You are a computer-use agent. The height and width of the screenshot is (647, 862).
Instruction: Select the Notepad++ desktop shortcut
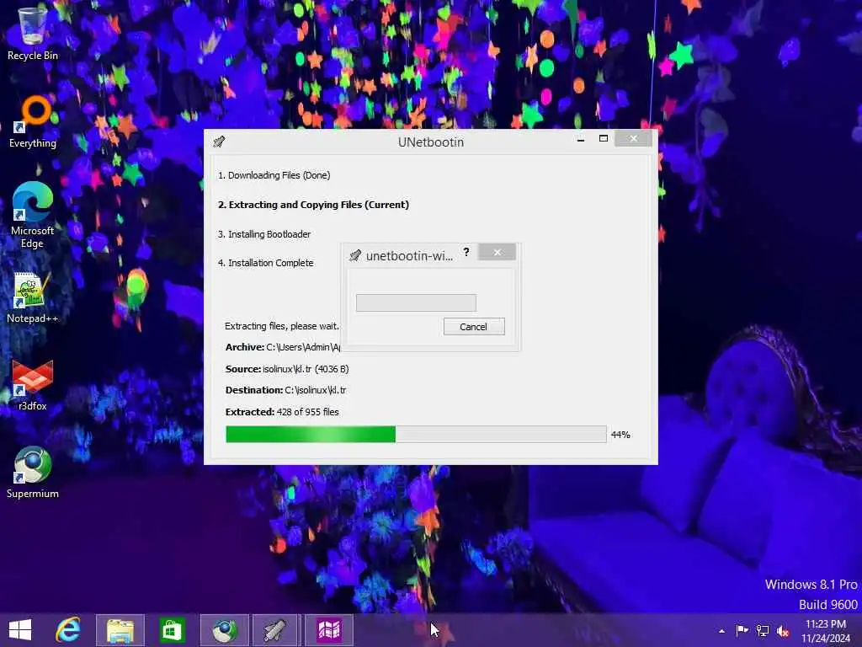(x=32, y=297)
